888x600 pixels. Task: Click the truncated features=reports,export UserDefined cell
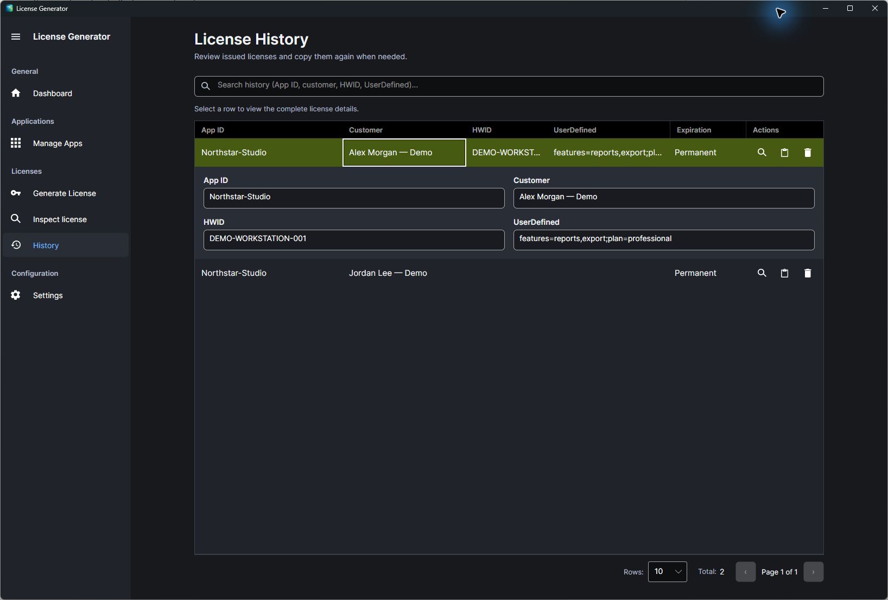tap(607, 153)
